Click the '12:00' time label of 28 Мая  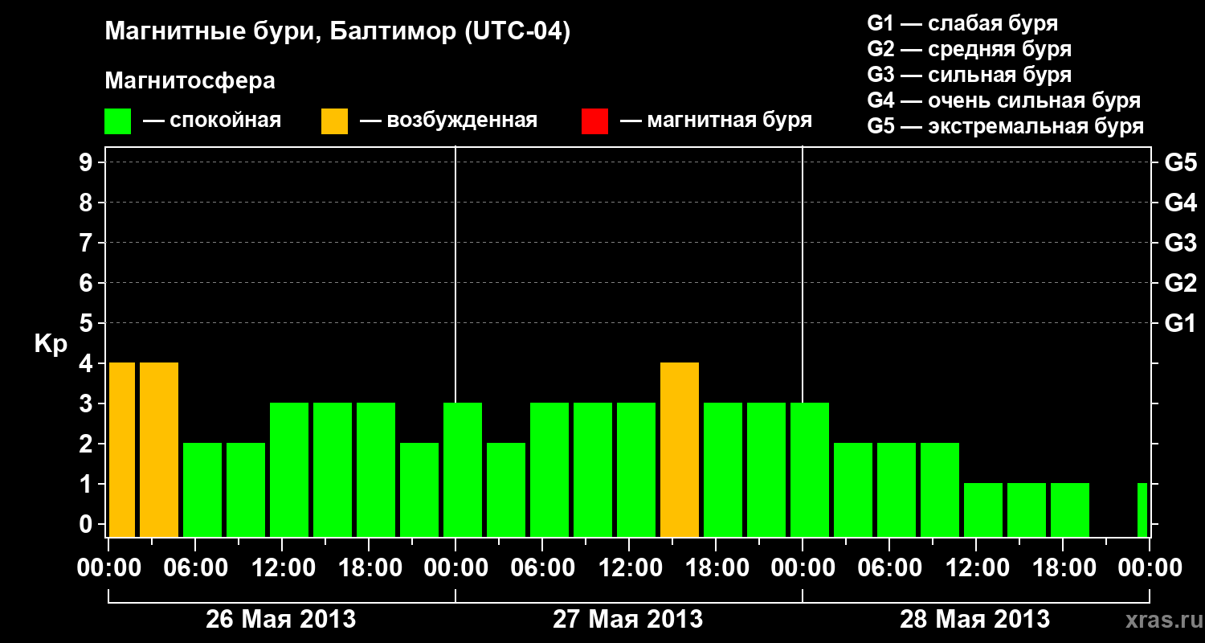978,568
